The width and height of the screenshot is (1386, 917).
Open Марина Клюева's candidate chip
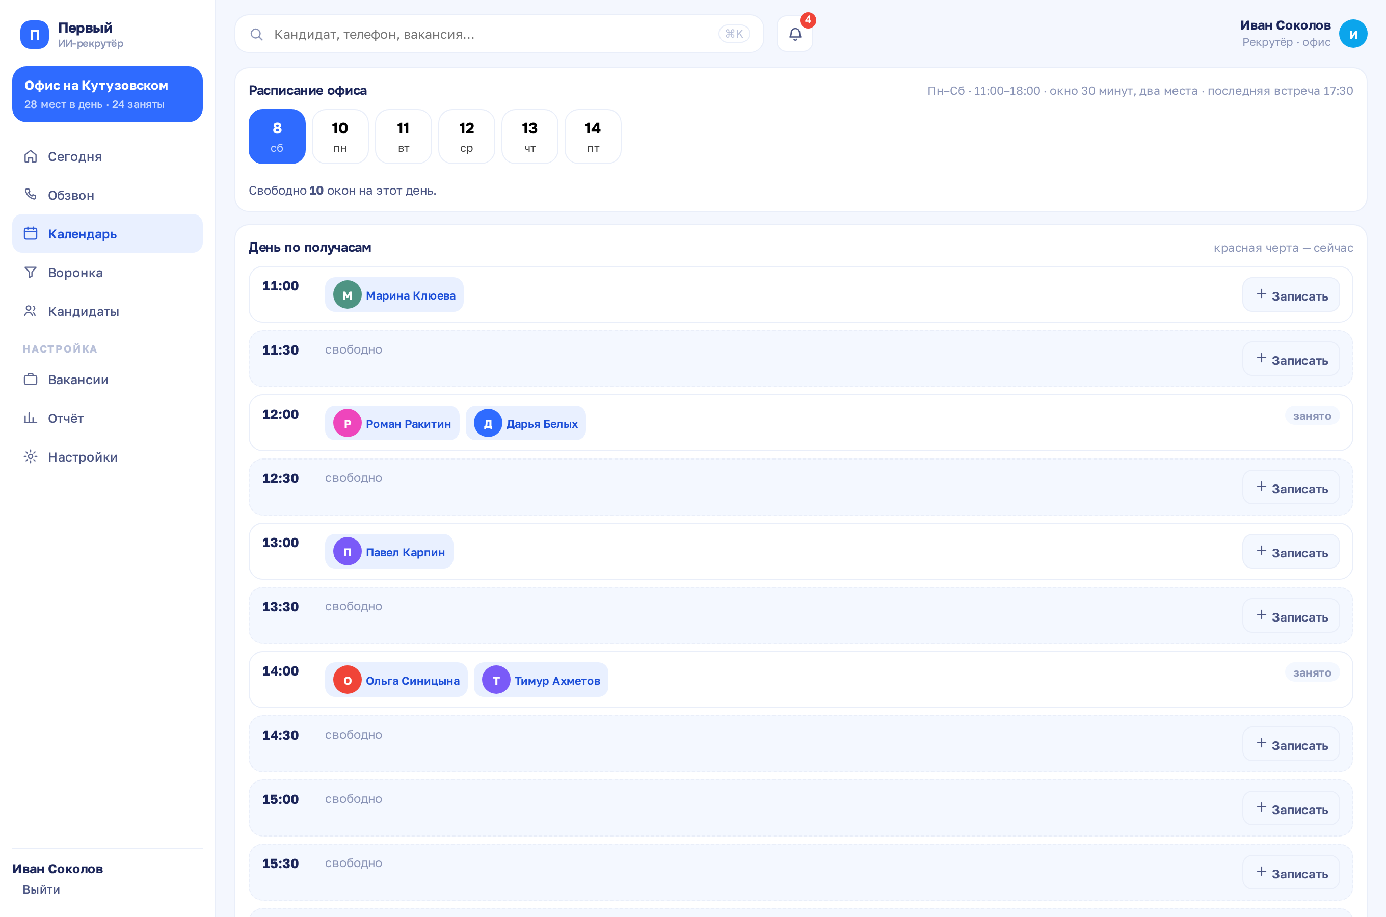coord(394,295)
